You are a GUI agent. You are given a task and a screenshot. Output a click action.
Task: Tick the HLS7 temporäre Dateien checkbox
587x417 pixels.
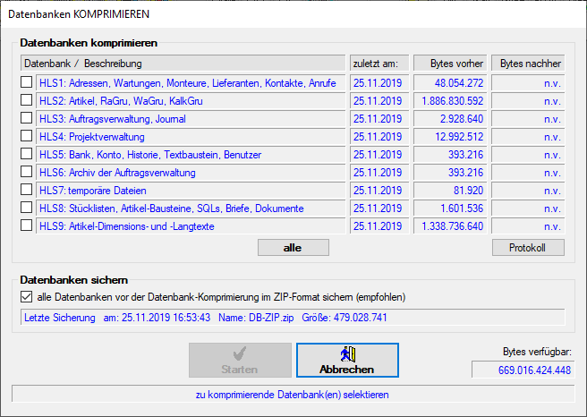coord(27,191)
